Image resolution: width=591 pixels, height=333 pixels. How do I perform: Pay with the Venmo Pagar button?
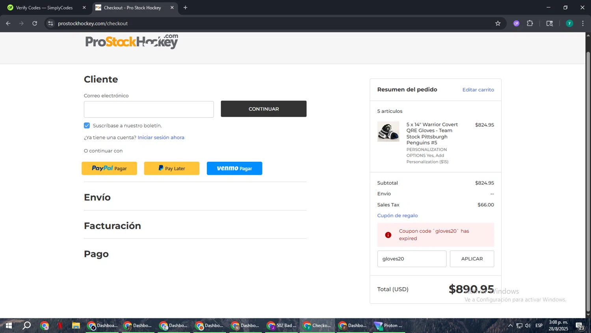(234, 168)
